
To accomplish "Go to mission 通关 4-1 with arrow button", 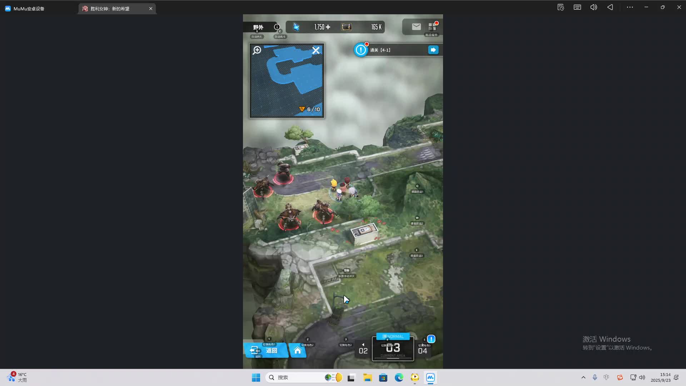I will click(x=433, y=50).
